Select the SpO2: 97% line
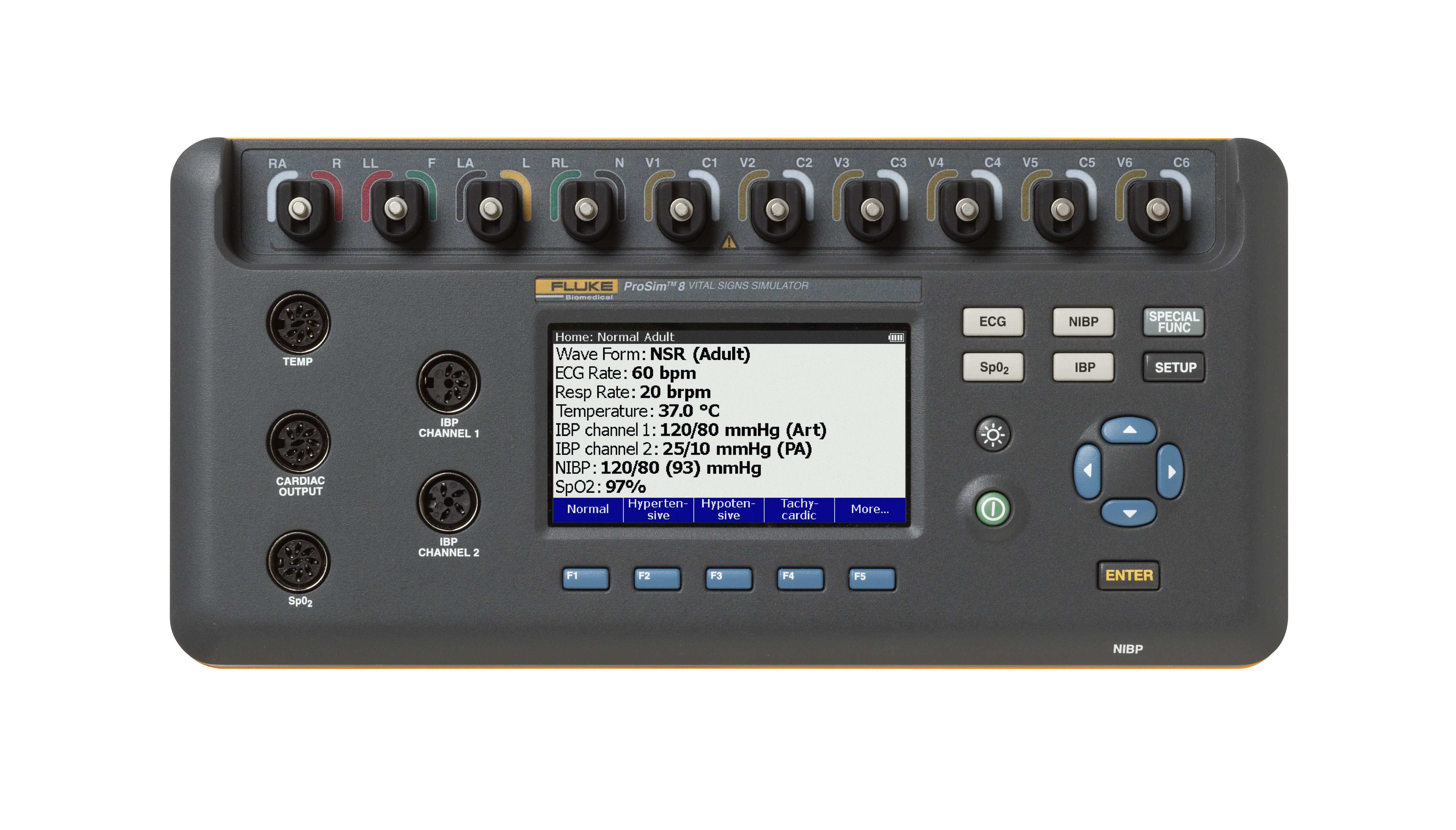The width and height of the screenshot is (1456, 830). [x=600, y=487]
